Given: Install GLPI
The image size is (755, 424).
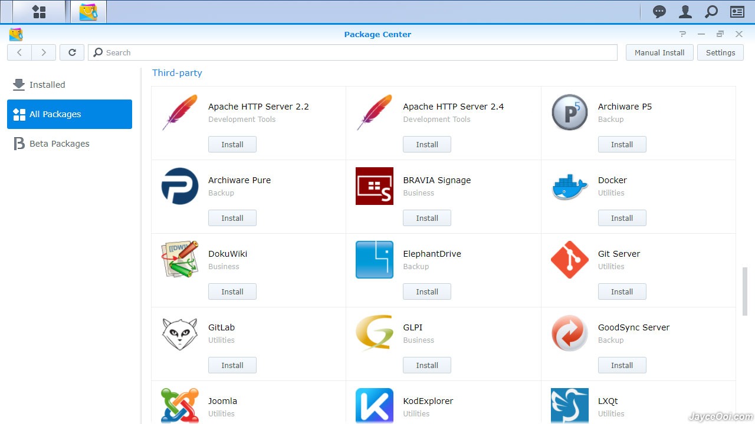Looking at the screenshot, I should (x=427, y=365).
